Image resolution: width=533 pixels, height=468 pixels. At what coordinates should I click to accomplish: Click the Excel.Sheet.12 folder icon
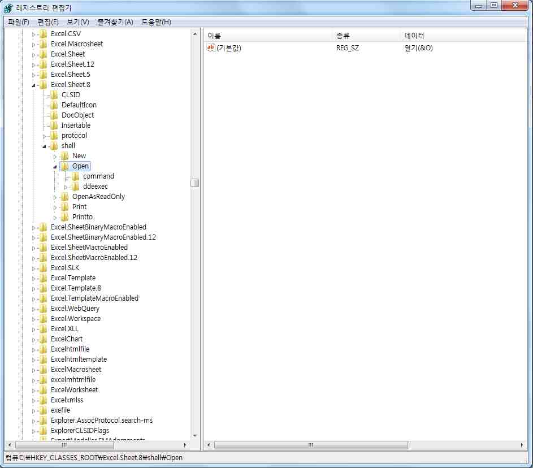[x=43, y=64]
